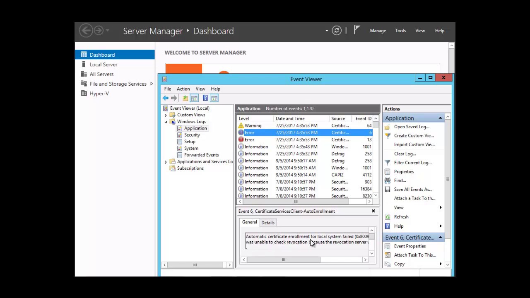Click Clear Log action
The image size is (530, 298).
405,154
